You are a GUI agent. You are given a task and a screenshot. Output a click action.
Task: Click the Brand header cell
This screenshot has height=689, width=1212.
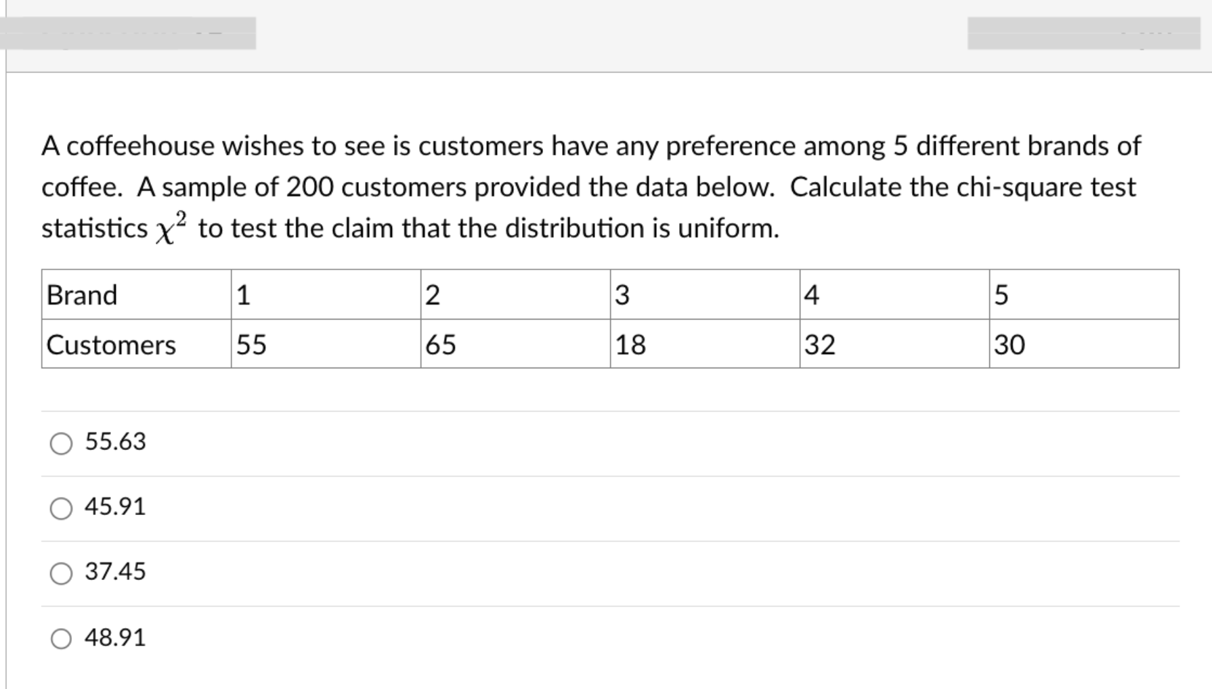[137, 294]
